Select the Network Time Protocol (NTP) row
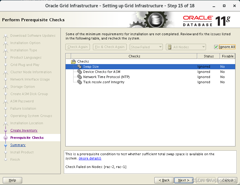 [x=150, y=77]
